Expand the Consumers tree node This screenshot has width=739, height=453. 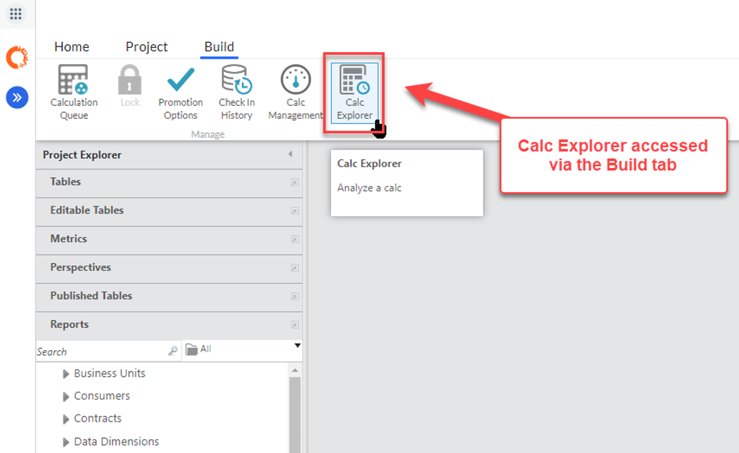(x=66, y=397)
